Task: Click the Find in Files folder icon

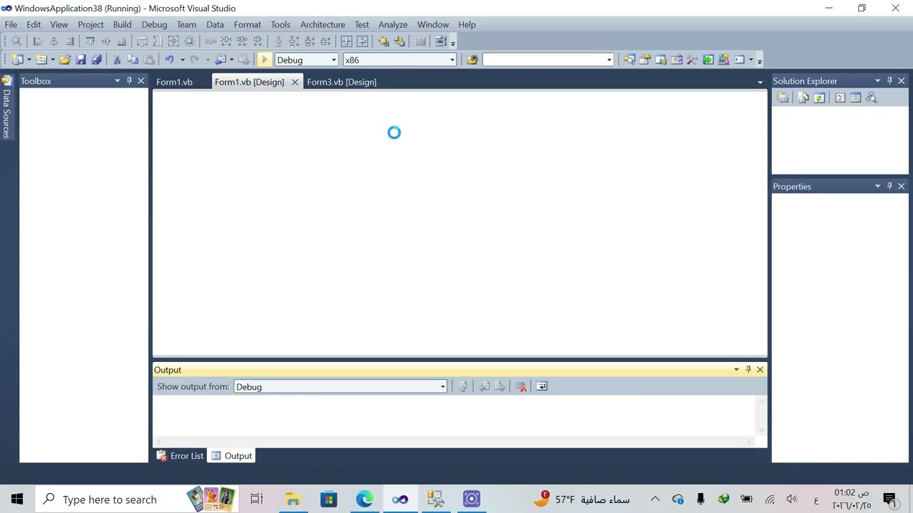Action: [472, 60]
